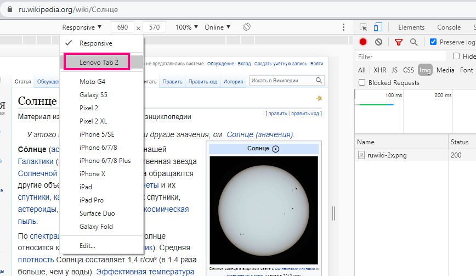Select the ruwiki-2x.png request row
The height and width of the screenshot is (276, 476).
click(x=415, y=155)
